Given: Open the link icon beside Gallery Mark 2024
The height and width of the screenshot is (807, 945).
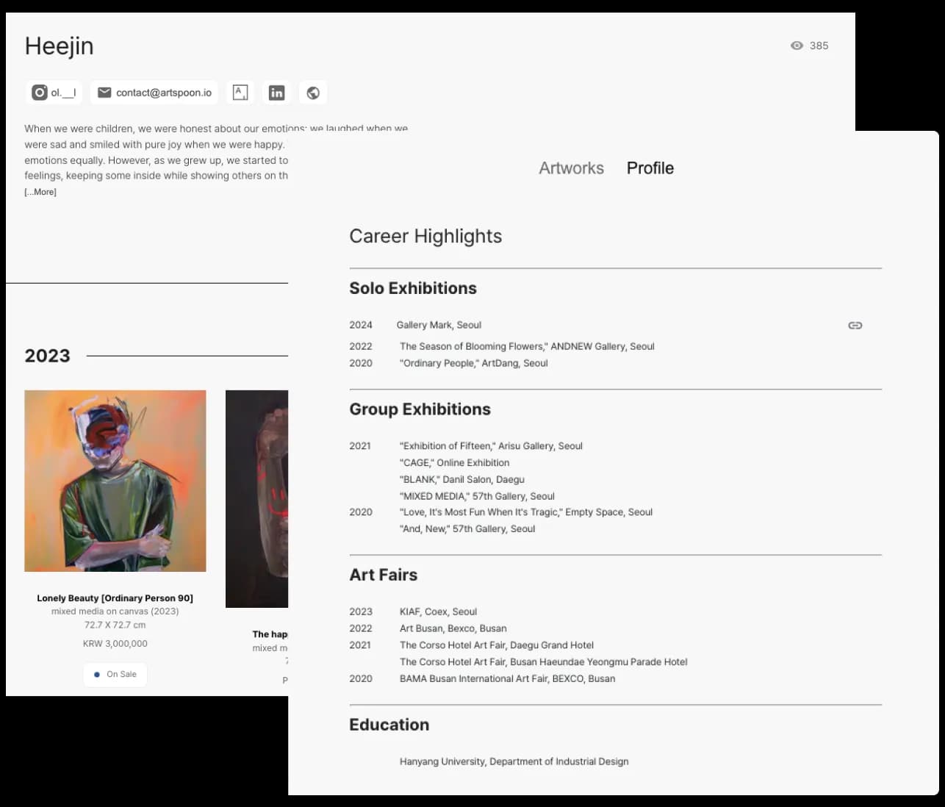Looking at the screenshot, I should [855, 325].
